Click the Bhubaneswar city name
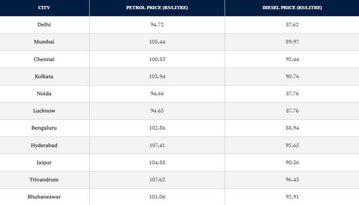This screenshot has width=359, height=205. [44, 197]
